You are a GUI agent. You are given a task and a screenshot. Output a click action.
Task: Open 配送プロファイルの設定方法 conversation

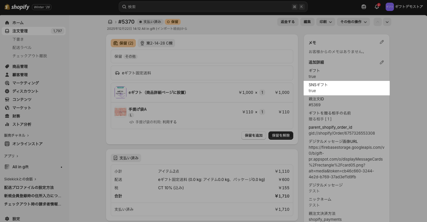[29, 187]
